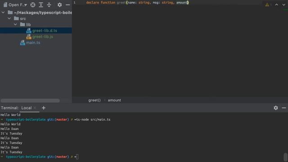Click the Terminal: panel label
288x162 pixels.
coord(10,108)
